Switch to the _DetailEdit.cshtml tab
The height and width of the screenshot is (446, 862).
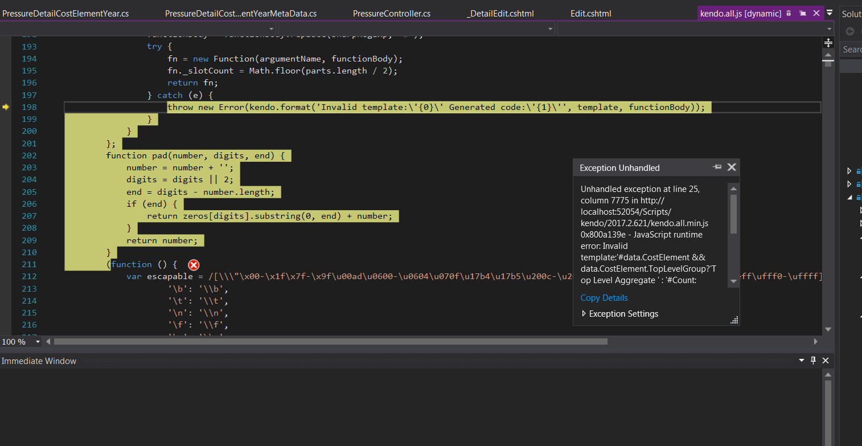point(500,13)
